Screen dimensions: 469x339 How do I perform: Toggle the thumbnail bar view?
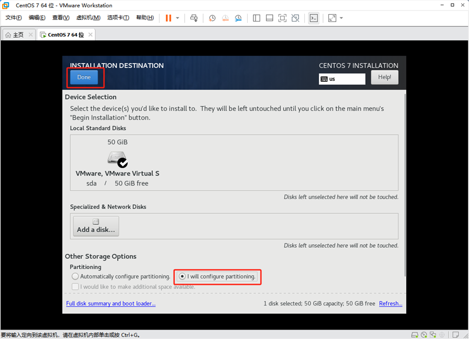coord(269,18)
